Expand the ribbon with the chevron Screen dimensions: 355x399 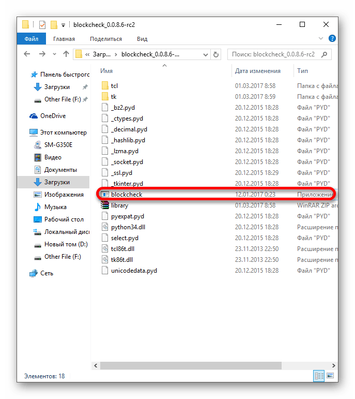(x=321, y=38)
